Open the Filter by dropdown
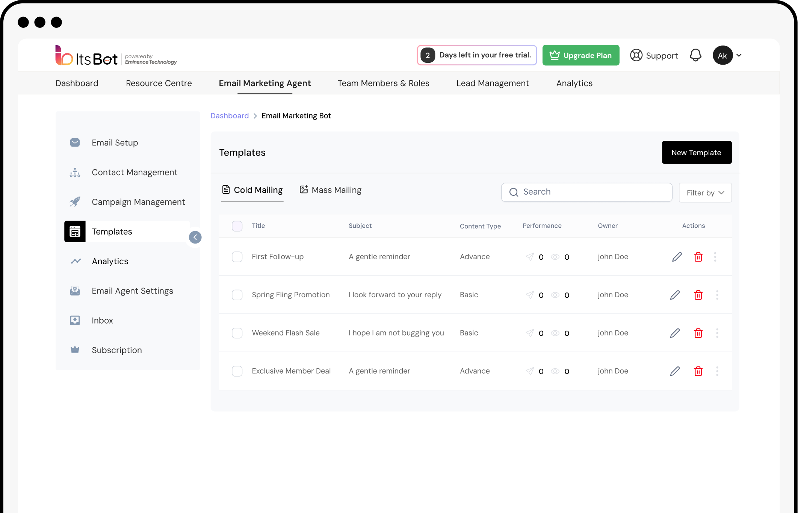The height and width of the screenshot is (513, 798). tap(705, 192)
